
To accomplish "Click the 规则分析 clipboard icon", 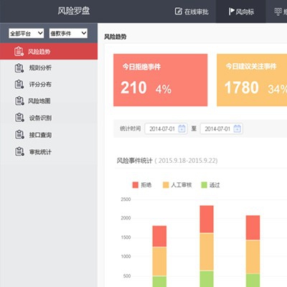I will [x=19, y=68].
